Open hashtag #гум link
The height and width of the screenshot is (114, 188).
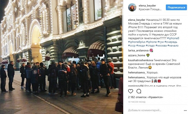160,42
